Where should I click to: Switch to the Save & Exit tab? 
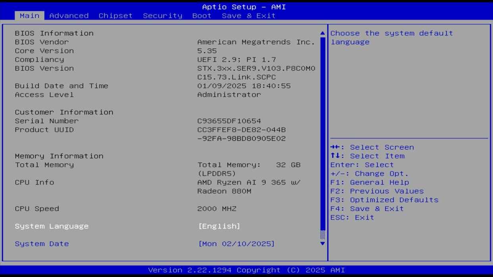click(248, 16)
